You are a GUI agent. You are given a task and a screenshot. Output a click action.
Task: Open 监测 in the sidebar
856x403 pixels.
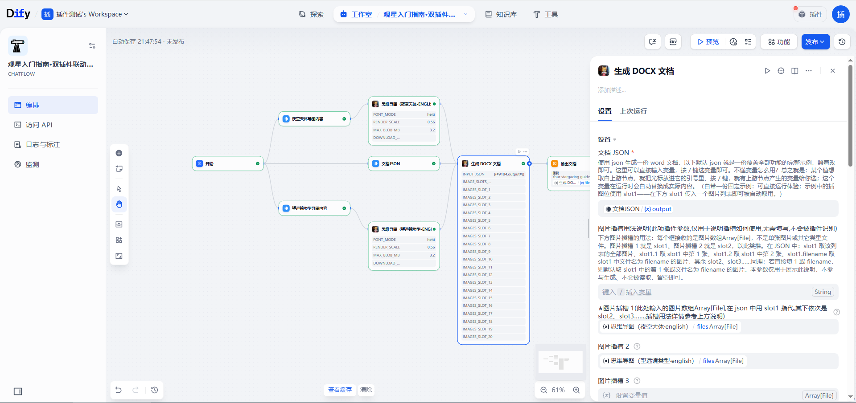click(53, 164)
